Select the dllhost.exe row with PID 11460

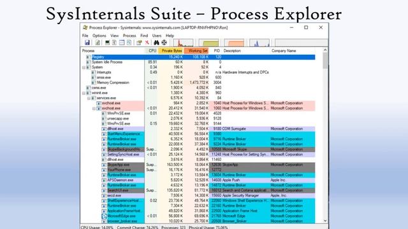coord(198,160)
